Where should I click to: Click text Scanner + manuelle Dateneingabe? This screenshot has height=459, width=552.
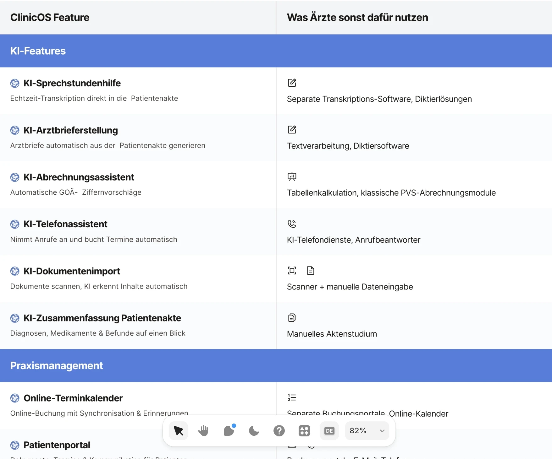(350, 287)
